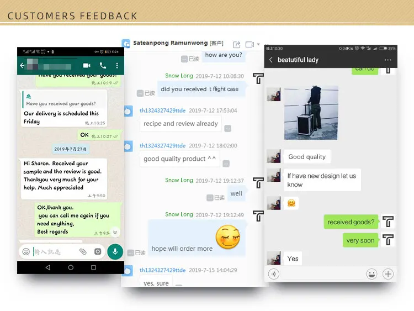Open the dropdown arrow next to the video icon
Image resolution: width=414 pixels, height=311 pixels.
click(x=258, y=44)
